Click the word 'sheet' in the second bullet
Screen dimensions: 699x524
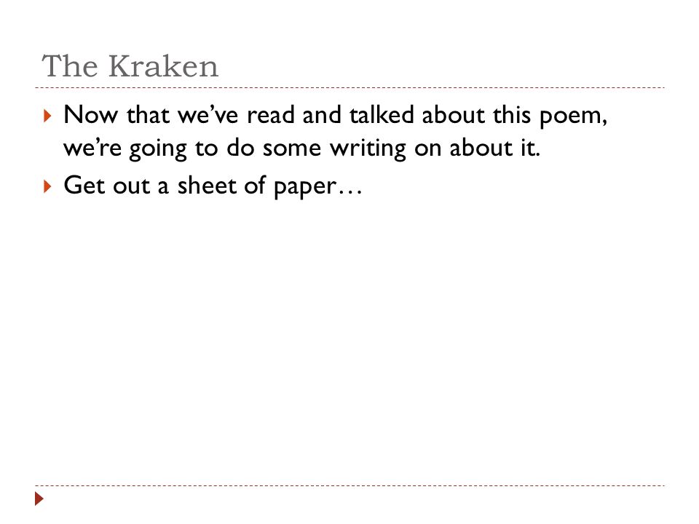pyautogui.click(x=206, y=185)
